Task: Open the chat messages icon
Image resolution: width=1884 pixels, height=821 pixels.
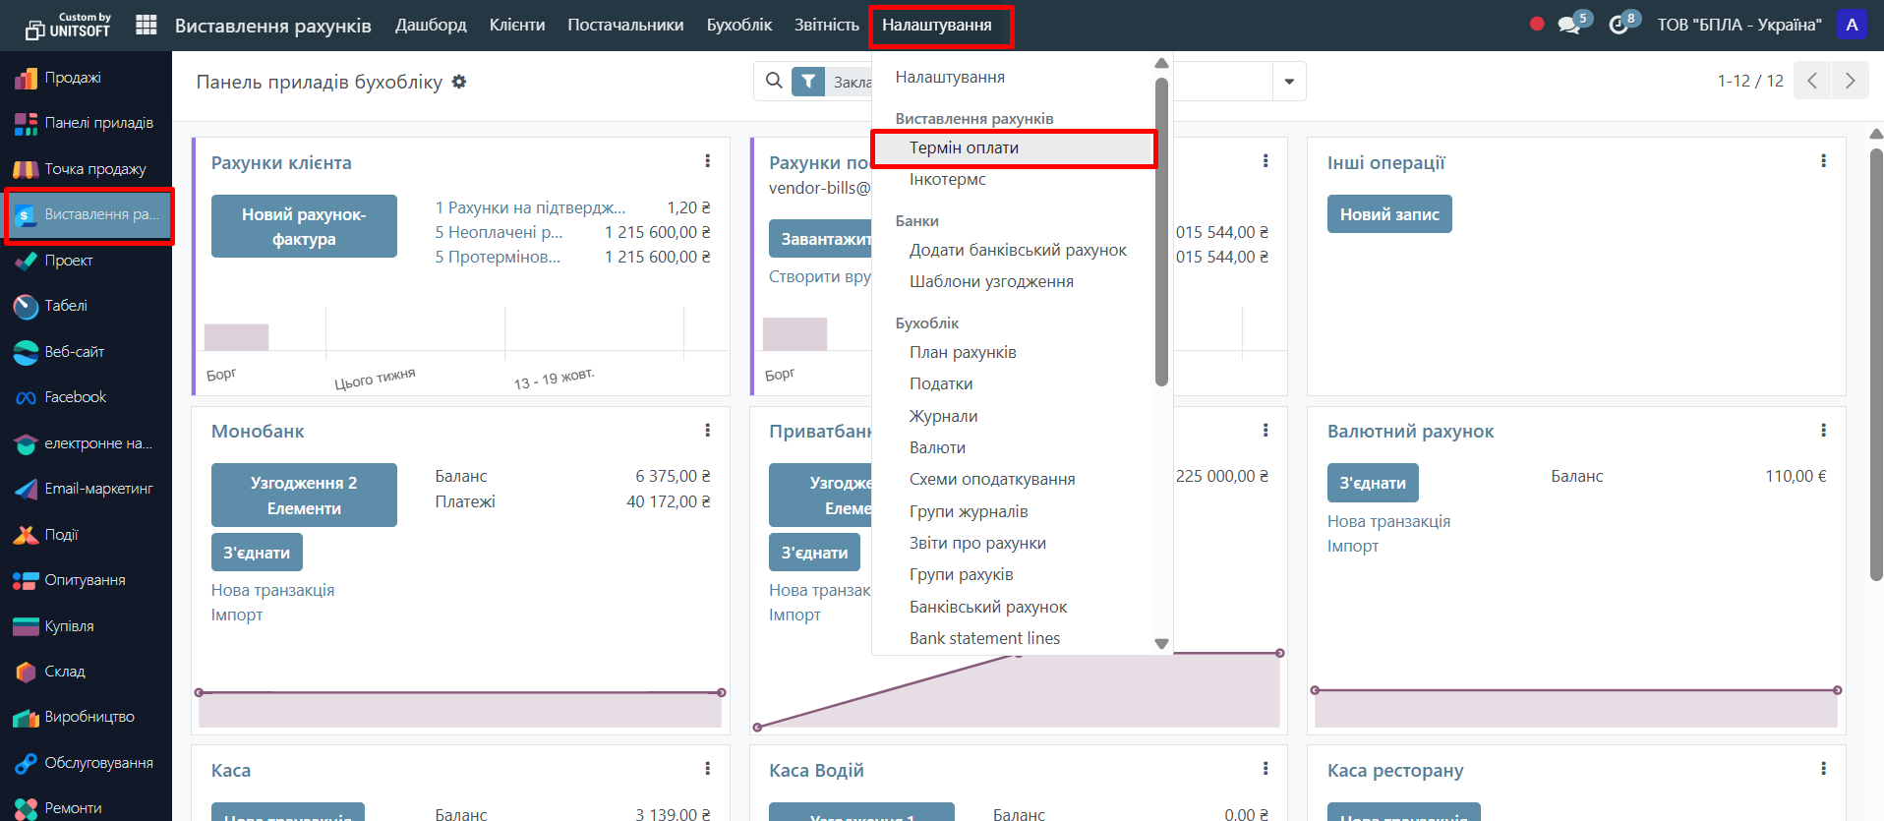Action: [x=1568, y=25]
